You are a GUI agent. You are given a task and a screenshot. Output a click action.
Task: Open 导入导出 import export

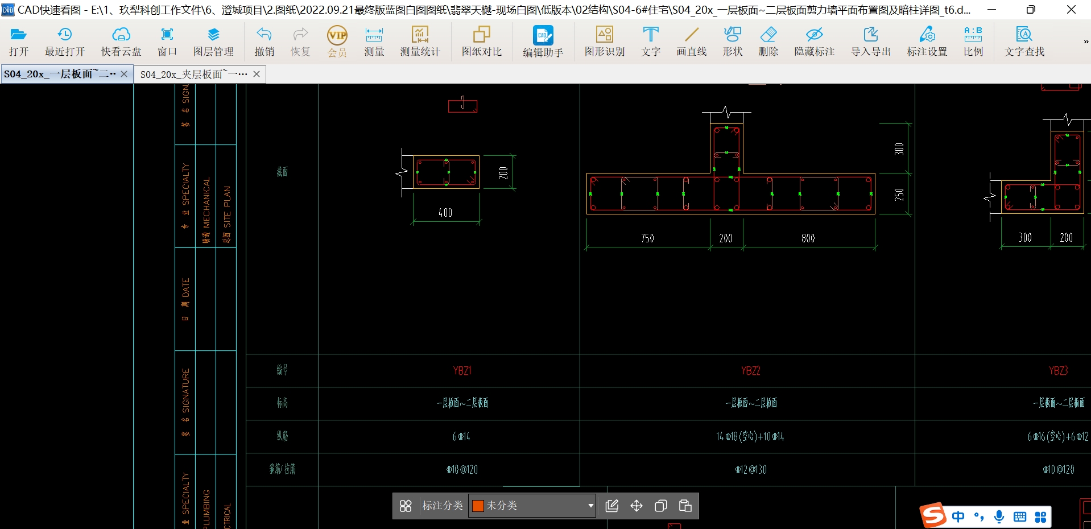point(871,42)
